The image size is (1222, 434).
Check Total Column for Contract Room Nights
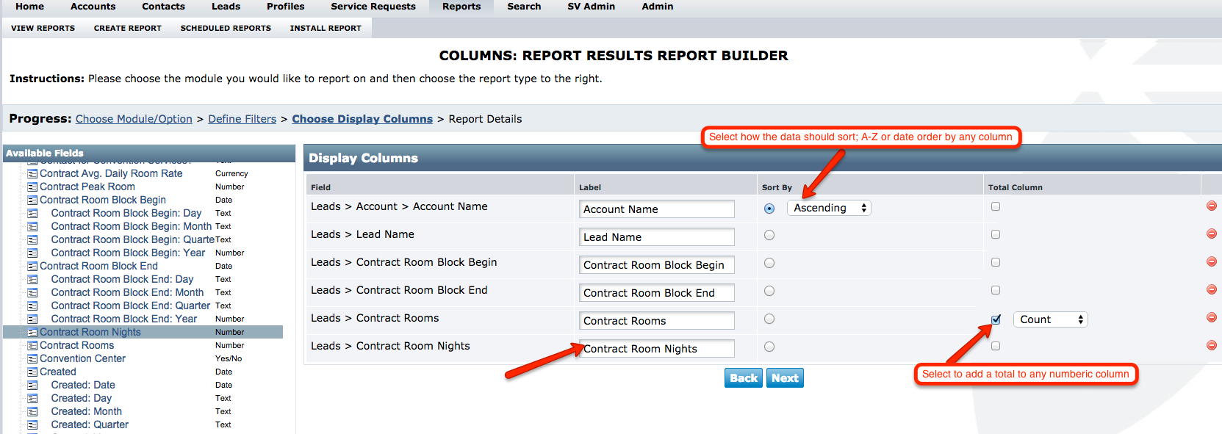[x=996, y=346]
